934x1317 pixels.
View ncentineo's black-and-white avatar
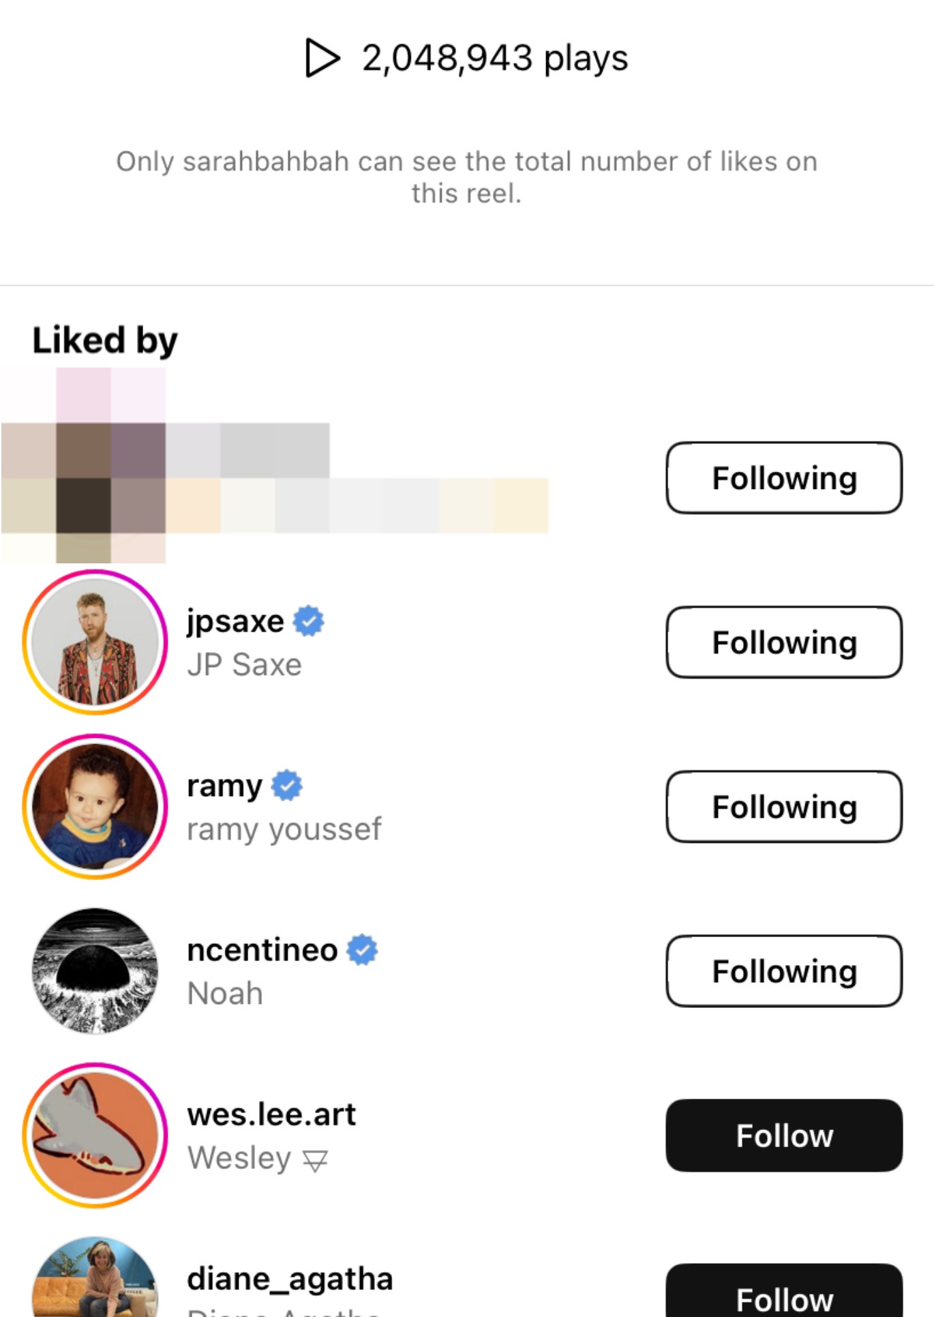point(95,971)
